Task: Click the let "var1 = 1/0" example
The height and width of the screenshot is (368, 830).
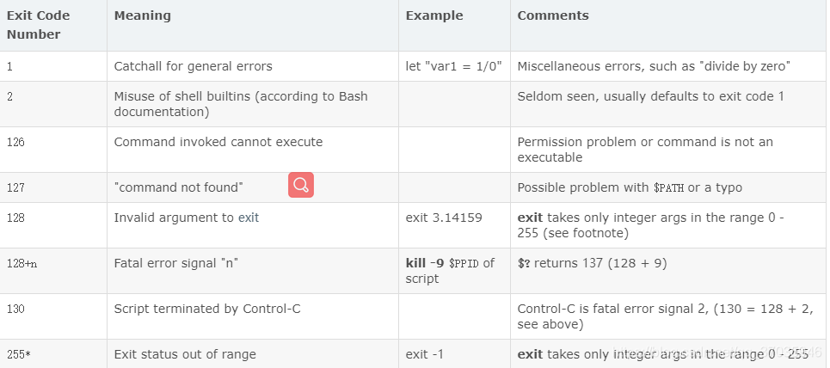Action: point(453,67)
